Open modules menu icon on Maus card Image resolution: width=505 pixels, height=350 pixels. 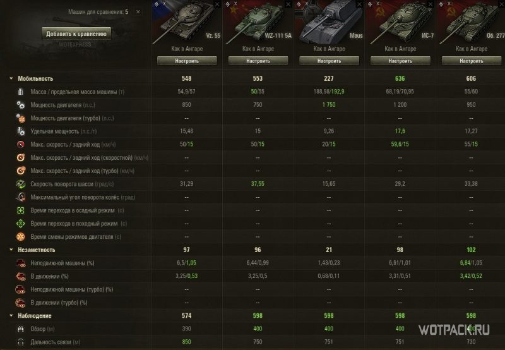299,4
